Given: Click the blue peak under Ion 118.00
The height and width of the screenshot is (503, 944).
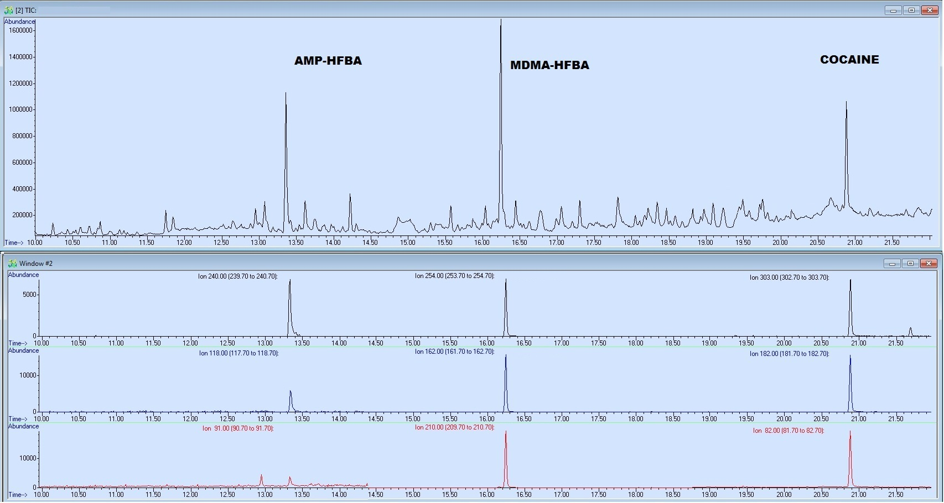Looking at the screenshot, I should point(291,401).
